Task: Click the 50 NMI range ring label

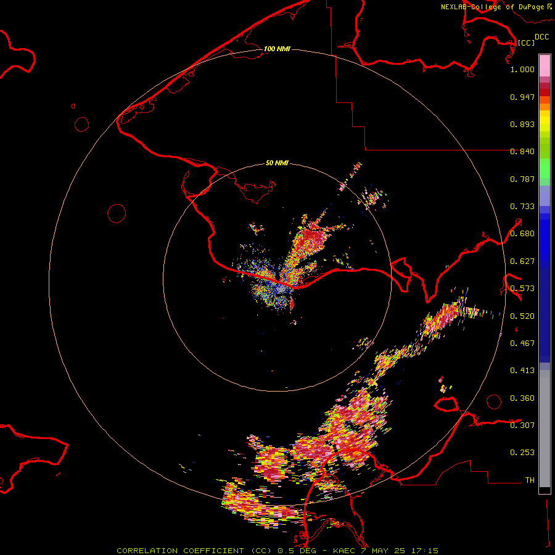Action: point(277,163)
